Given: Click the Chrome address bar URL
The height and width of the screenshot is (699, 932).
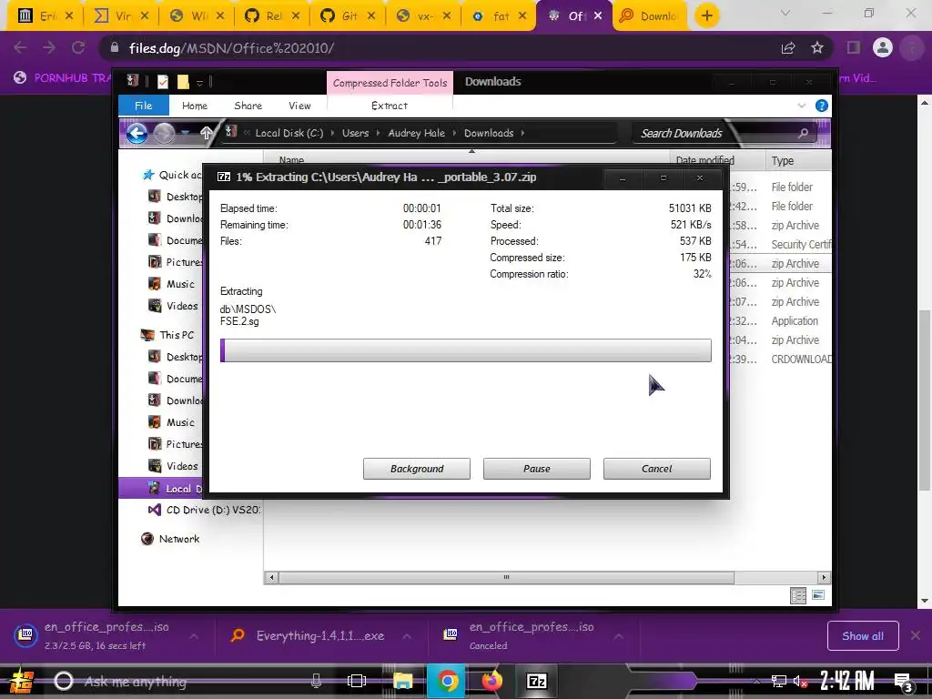Looking at the screenshot, I should 231,48.
